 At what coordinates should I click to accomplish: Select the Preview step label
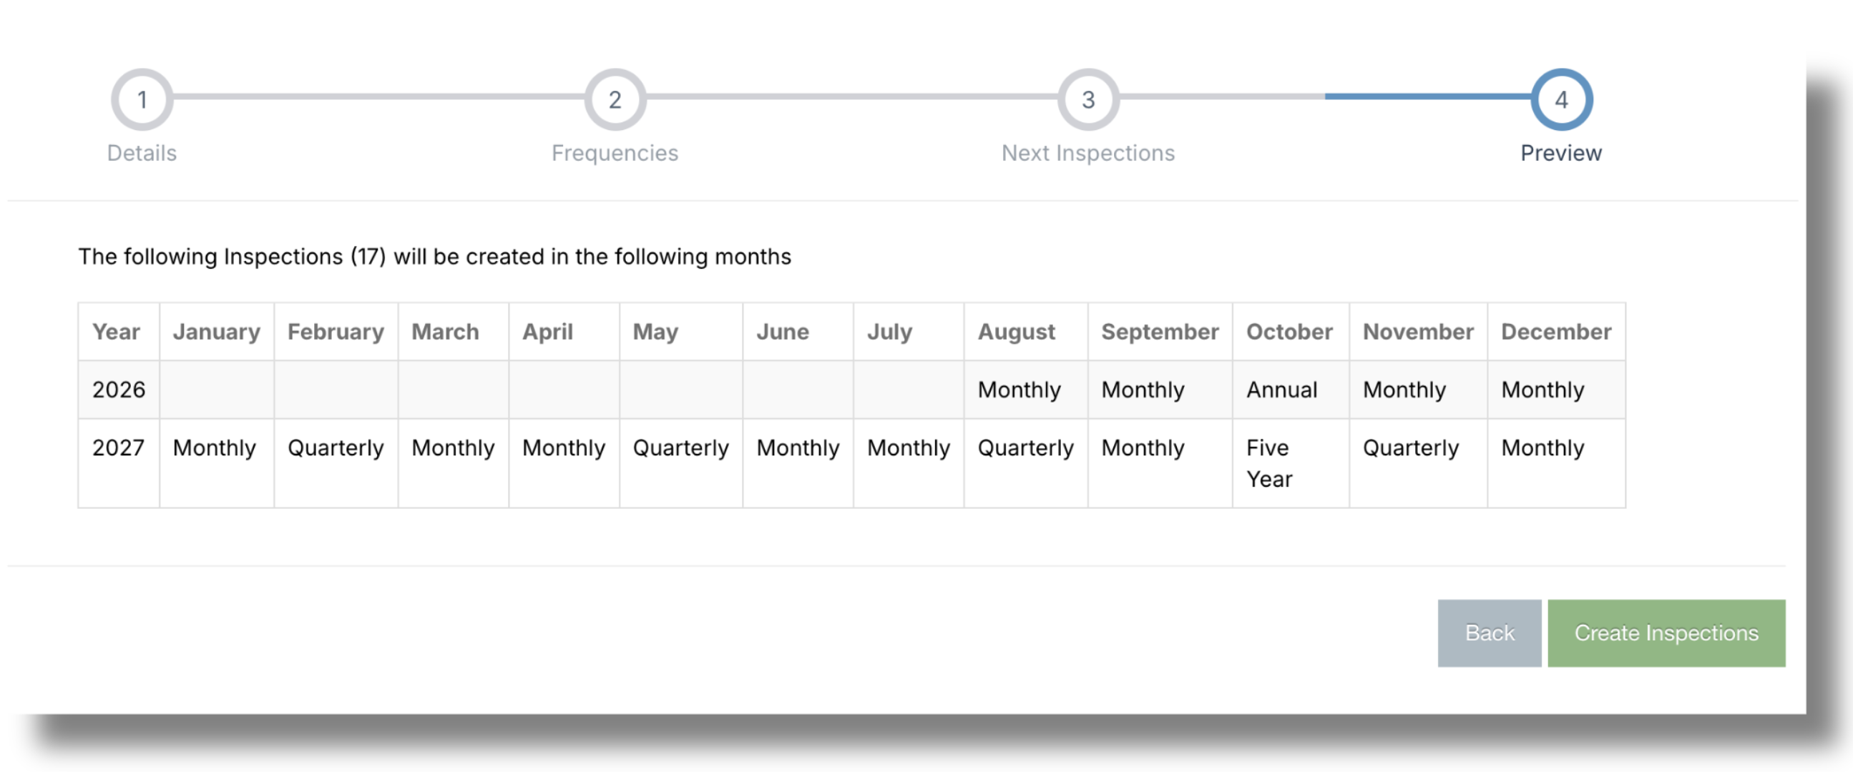click(x=1561, y=153)
